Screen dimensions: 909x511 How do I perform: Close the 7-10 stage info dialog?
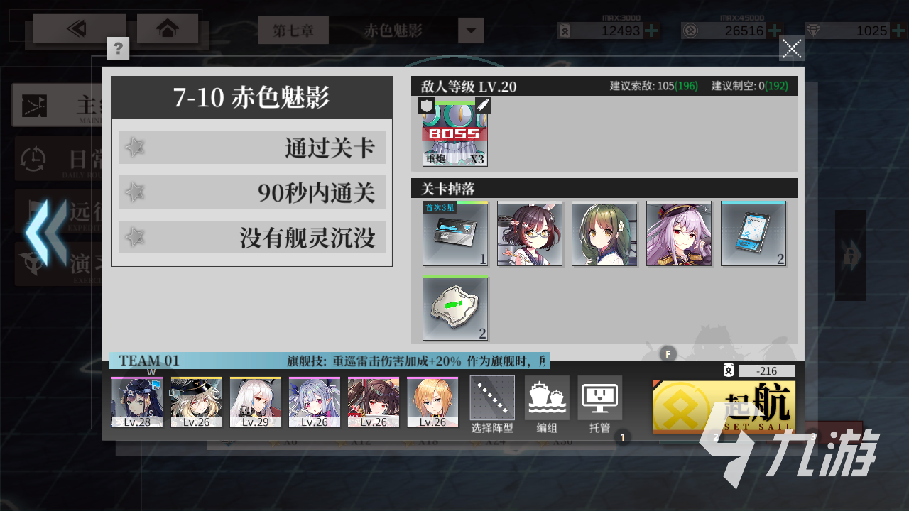click(792, 48)
